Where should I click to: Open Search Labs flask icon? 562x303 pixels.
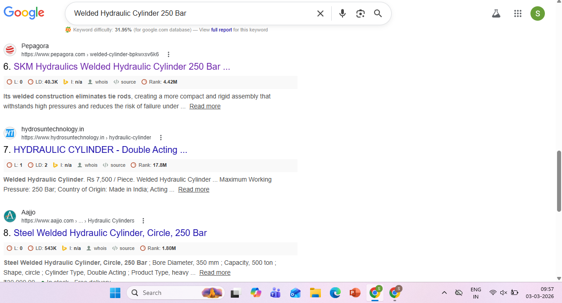496,13
